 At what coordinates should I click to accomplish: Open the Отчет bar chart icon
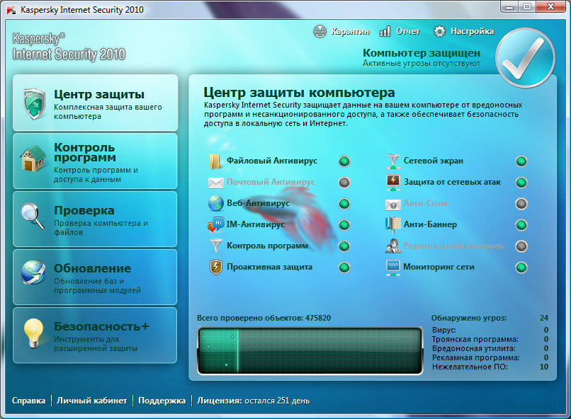[385, 32]
